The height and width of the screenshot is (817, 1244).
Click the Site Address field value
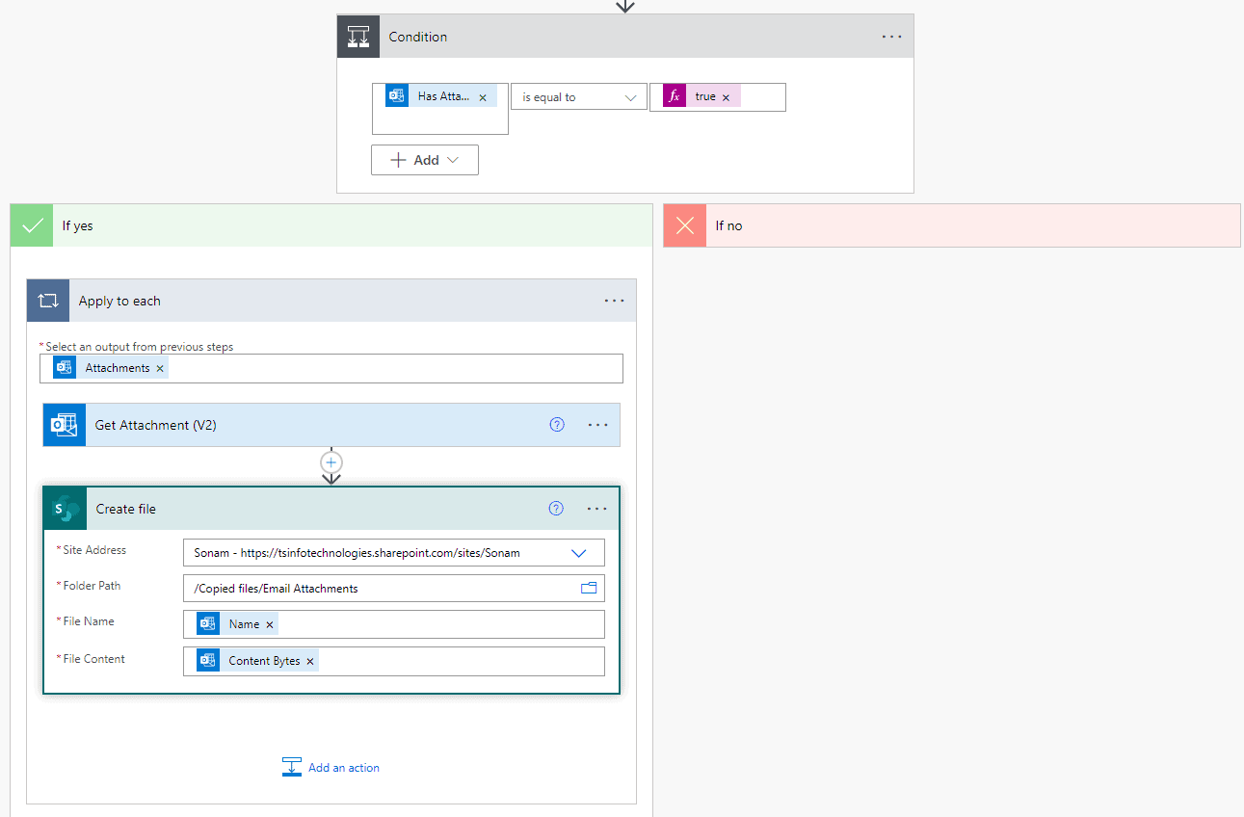(x=357, y=553)
